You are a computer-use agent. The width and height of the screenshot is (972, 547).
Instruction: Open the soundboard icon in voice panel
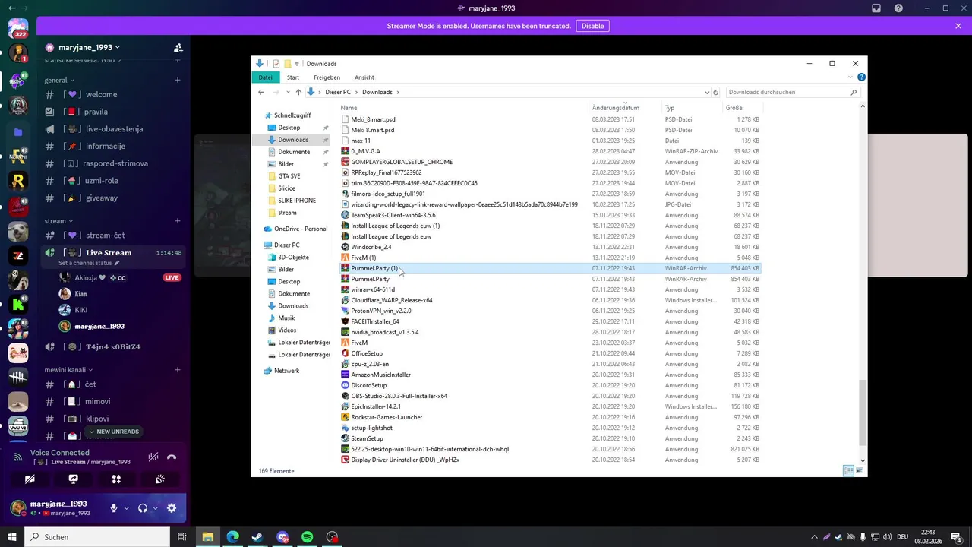coord(159,479)
